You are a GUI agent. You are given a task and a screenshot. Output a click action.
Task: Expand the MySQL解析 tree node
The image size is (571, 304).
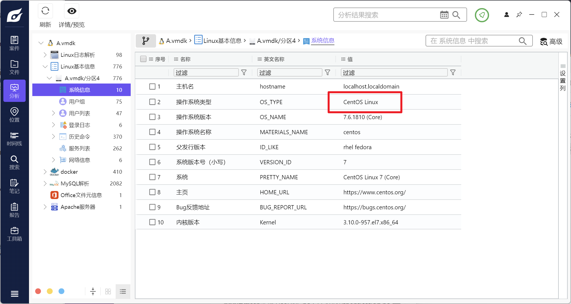(45, 183)
